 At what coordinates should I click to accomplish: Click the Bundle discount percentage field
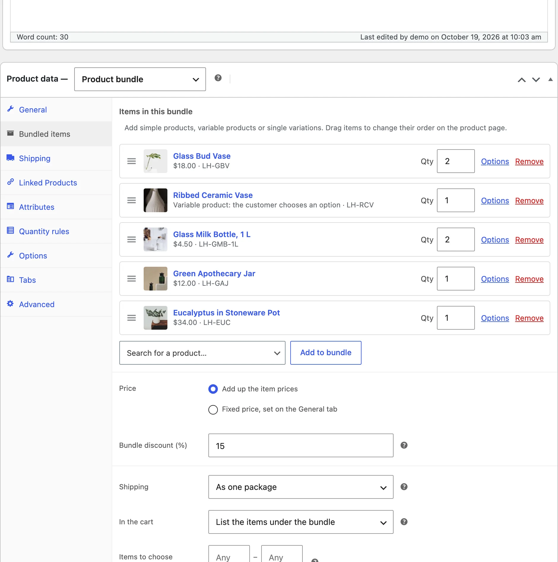pos(301,445)
